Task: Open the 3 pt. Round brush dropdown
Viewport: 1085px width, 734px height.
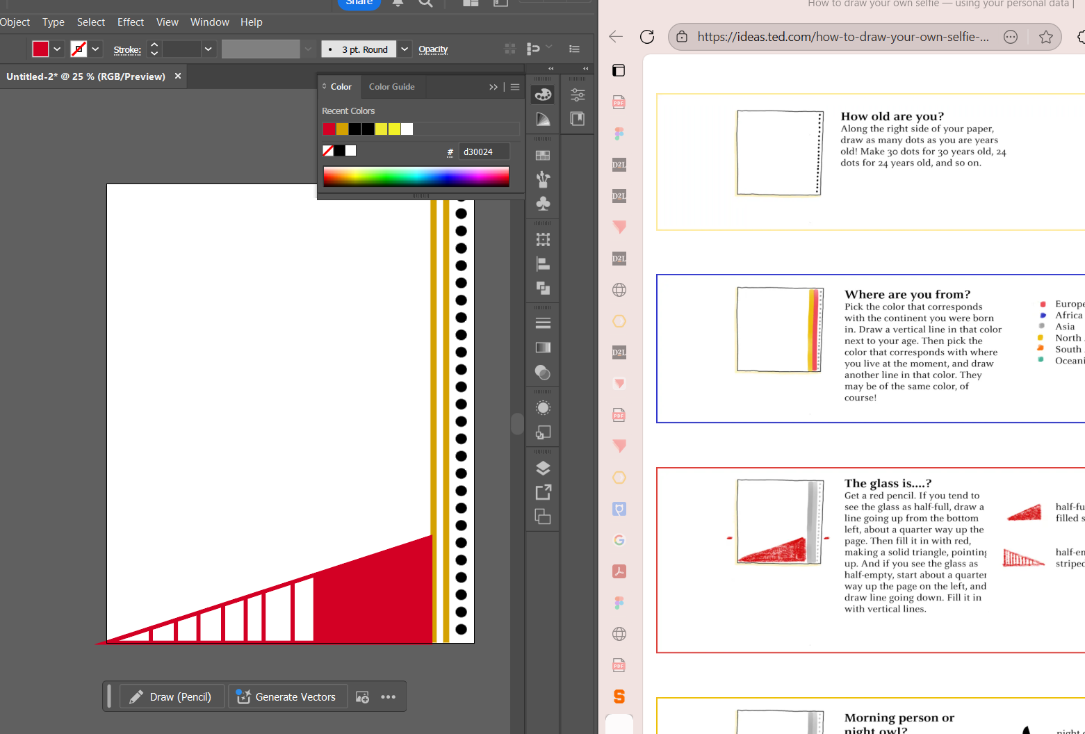Action: tap(405, 49)
